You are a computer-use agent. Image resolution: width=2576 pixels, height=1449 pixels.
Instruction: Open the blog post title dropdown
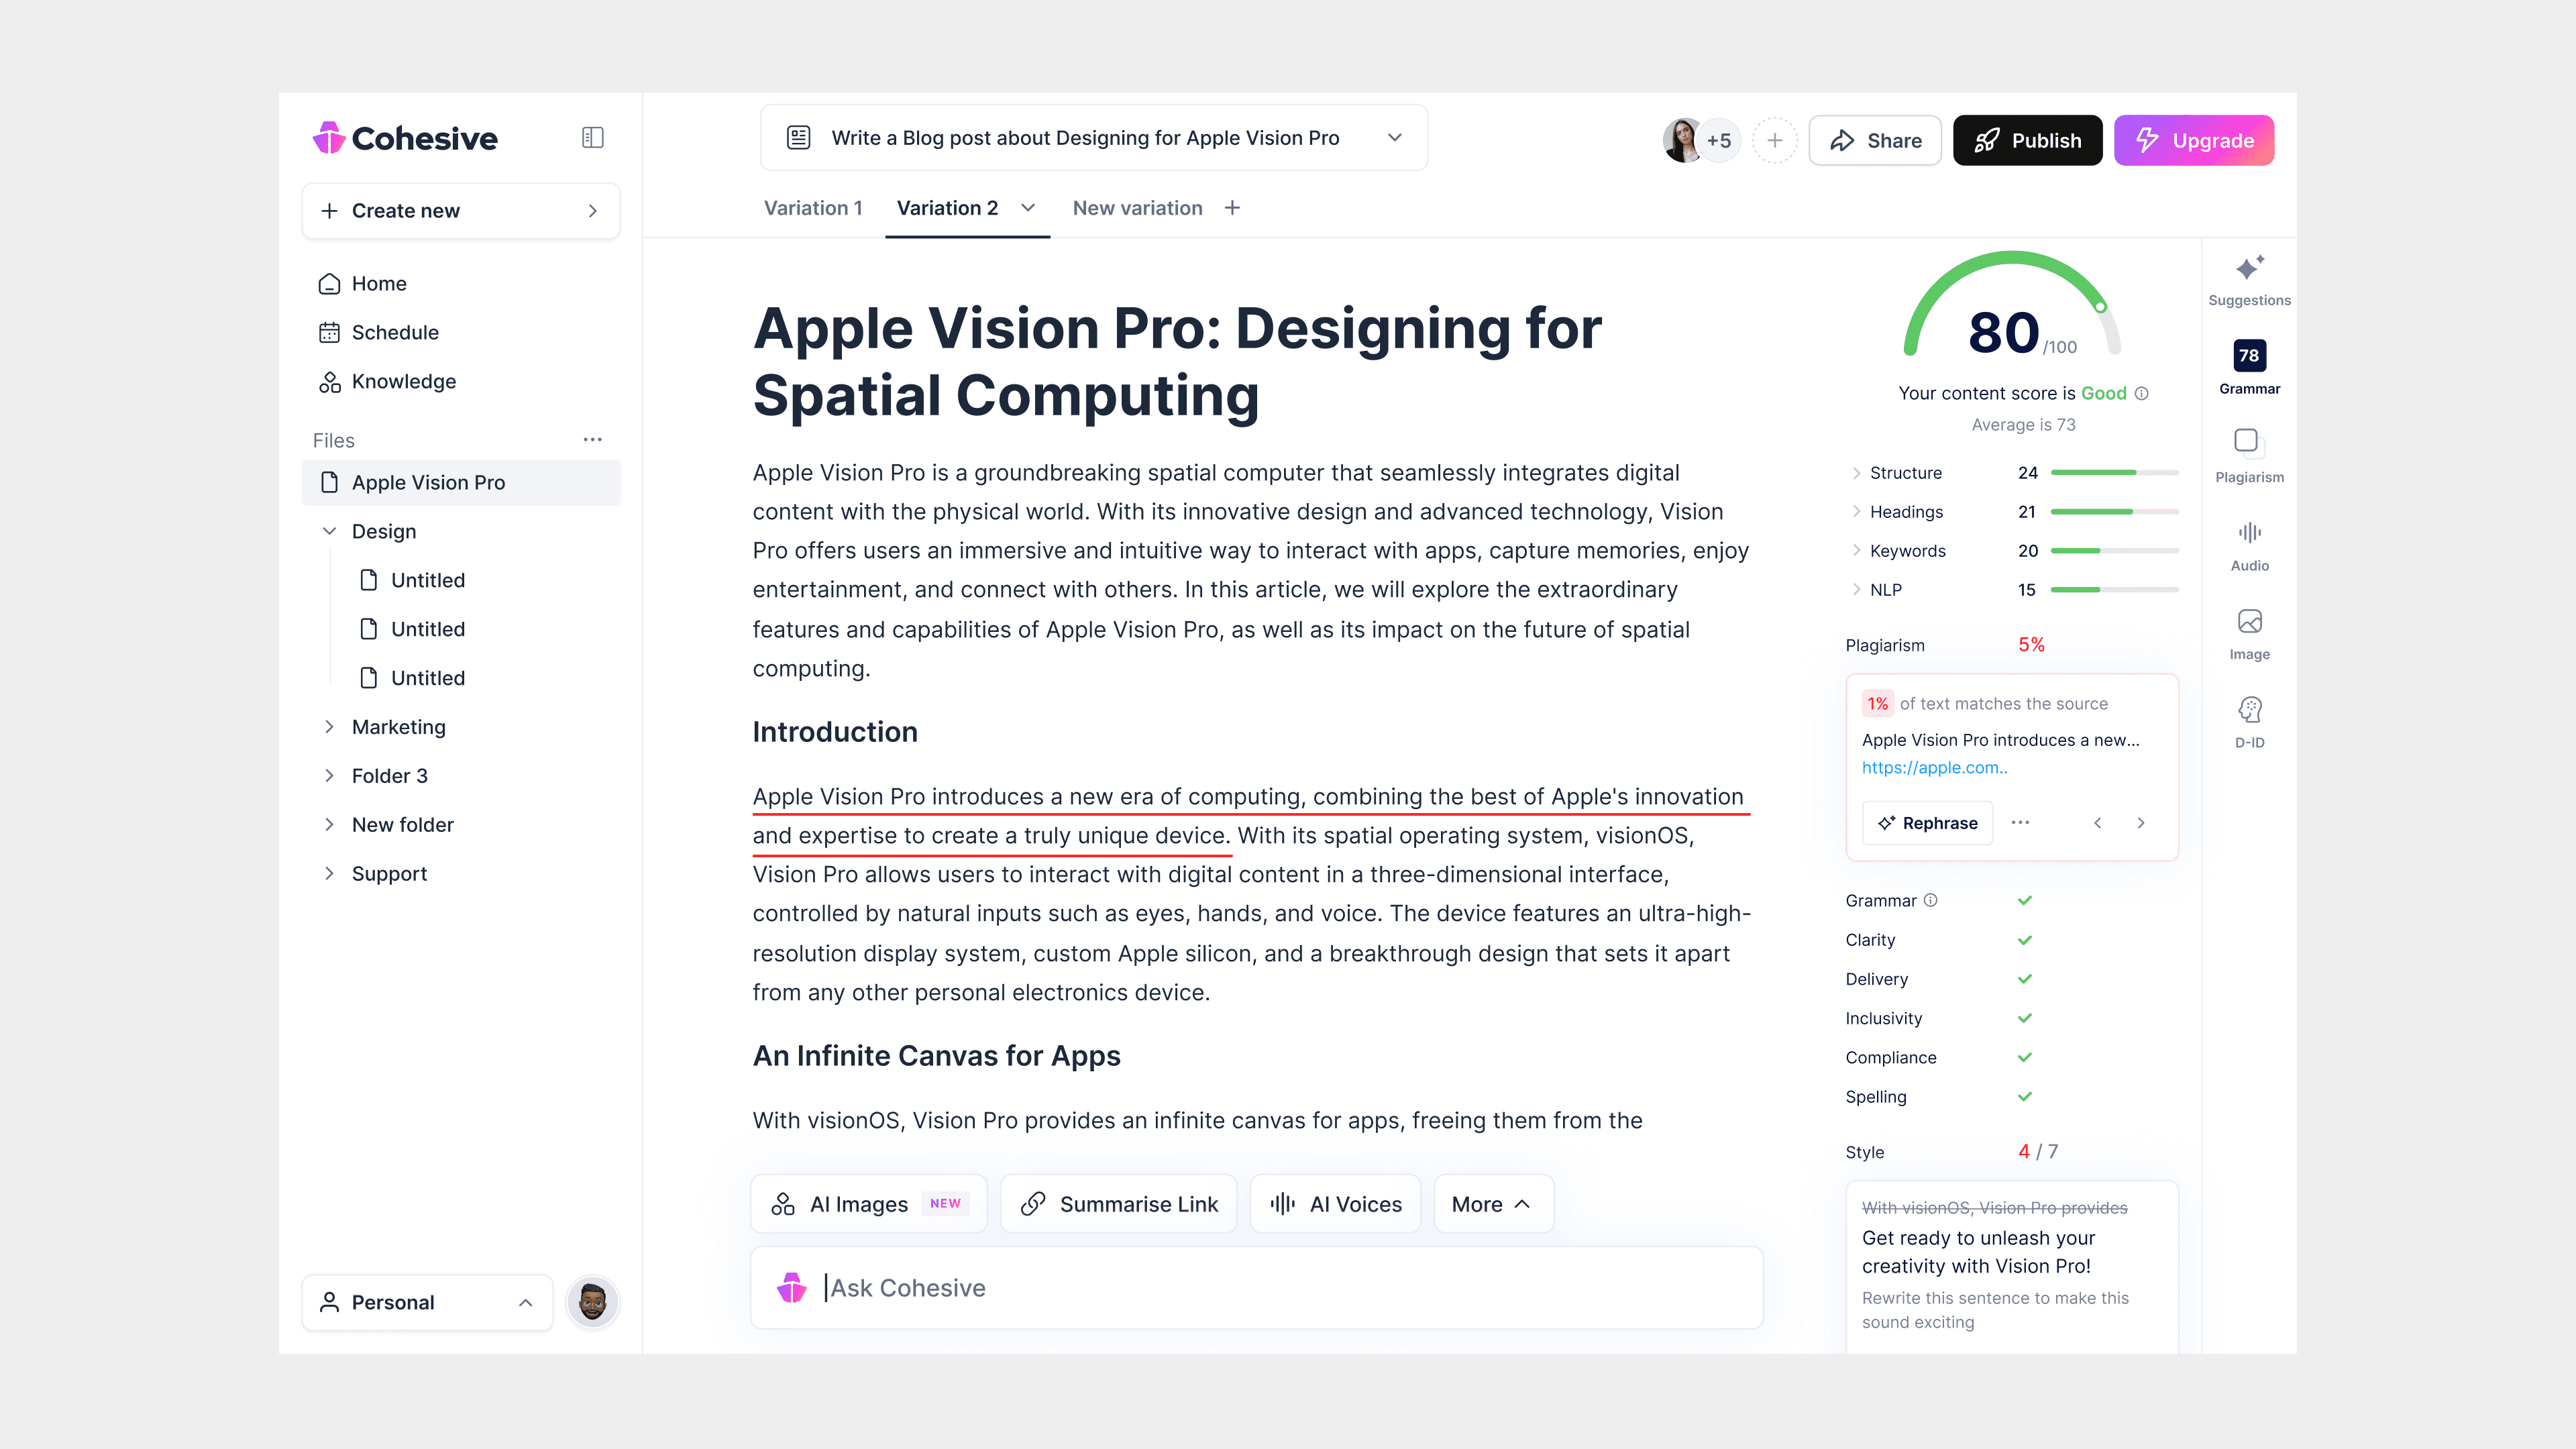(x=1394, y=138)
